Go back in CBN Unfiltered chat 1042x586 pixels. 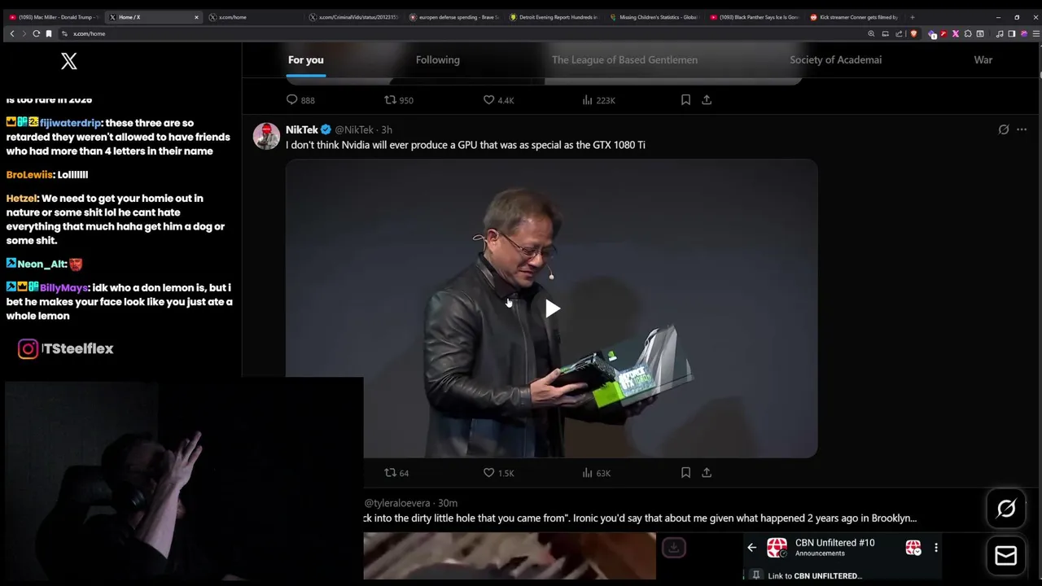[x=751, y=548]
